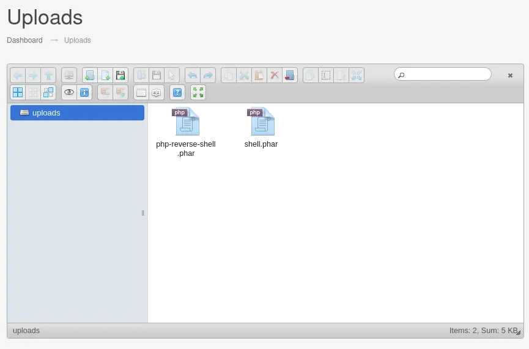
Task: Toggle the icons/list view button
Action: click(141, 92)
